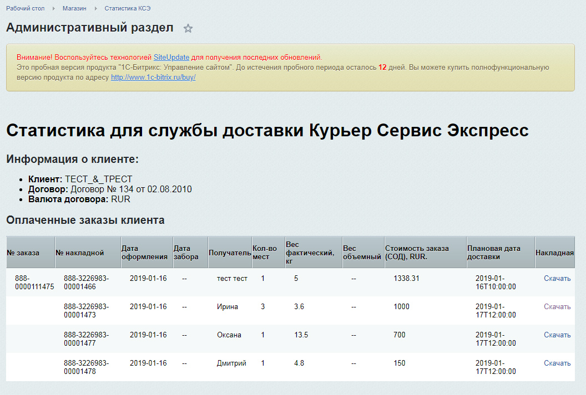Download waybill for Дмитрий's order
The height and width of the screenshot is (395, 586).
click(557, 363)
